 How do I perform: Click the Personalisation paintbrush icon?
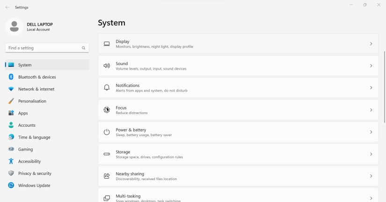point(11,101)
